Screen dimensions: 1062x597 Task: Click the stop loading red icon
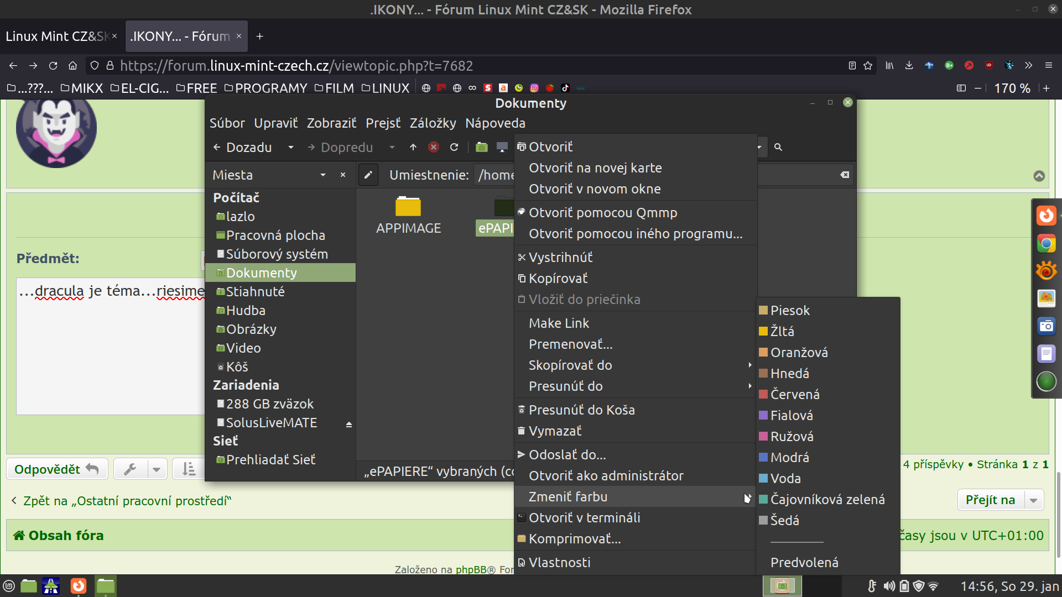click(x=434, y=147)
